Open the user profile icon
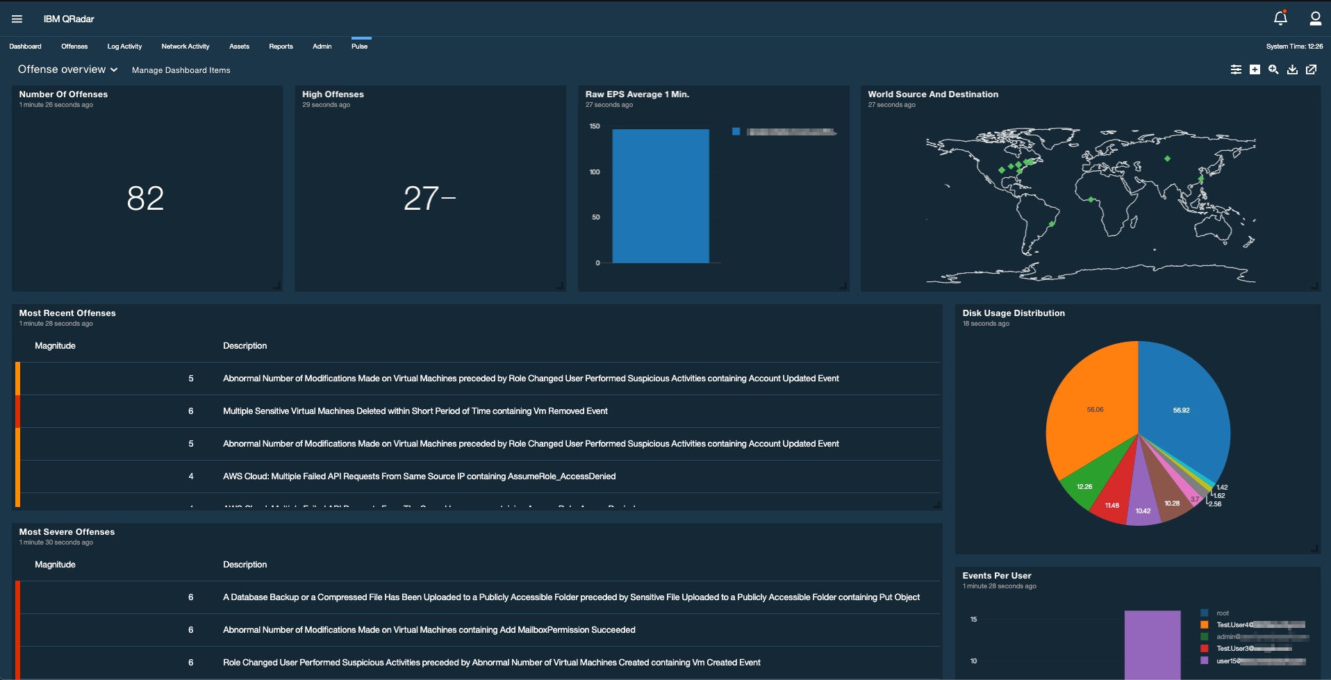The width and height of the screenshot is (1331, 680). coord(1315,19)
